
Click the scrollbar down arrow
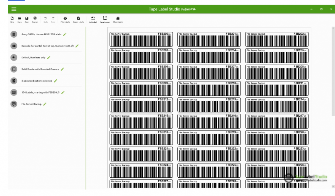(x=333, y=187)
